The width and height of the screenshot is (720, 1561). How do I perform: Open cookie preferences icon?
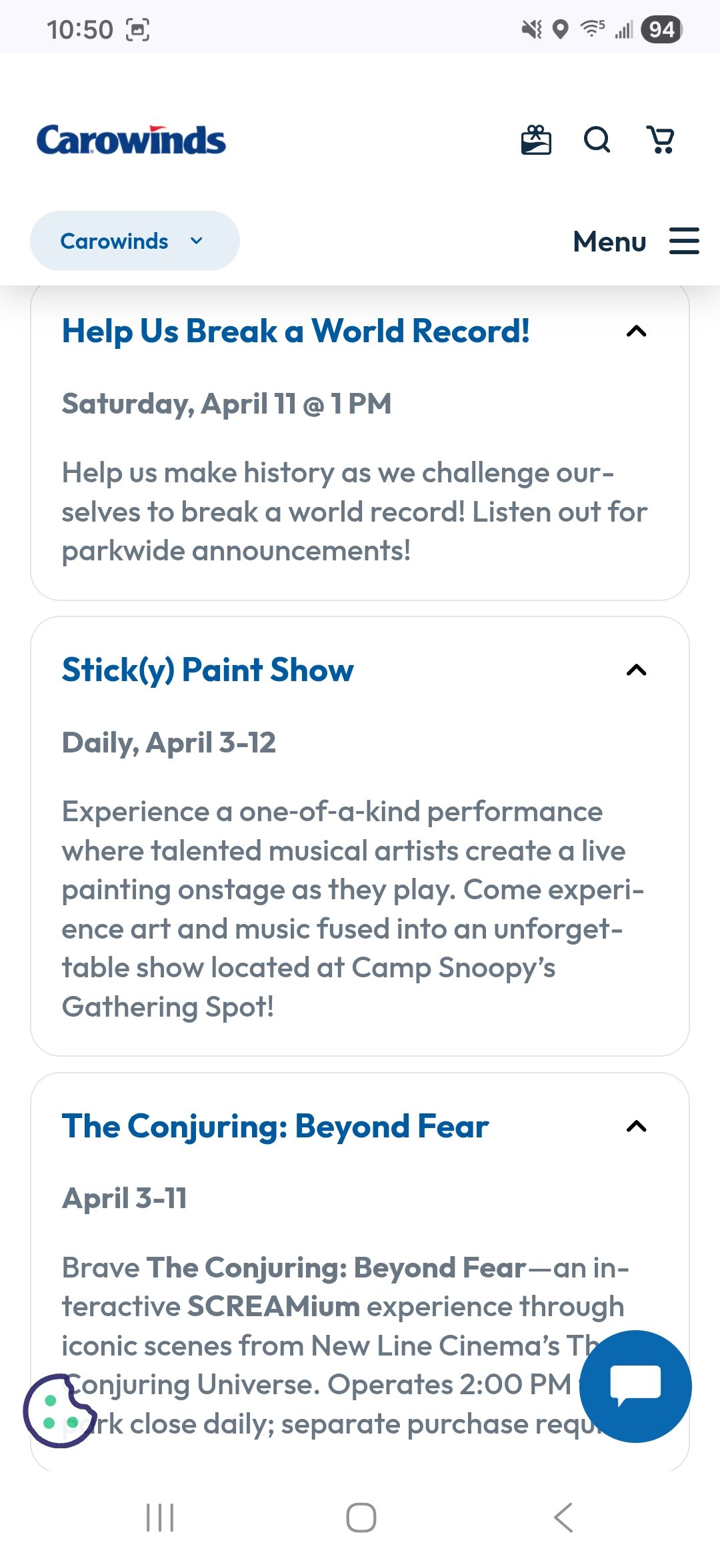[60, 1410]
